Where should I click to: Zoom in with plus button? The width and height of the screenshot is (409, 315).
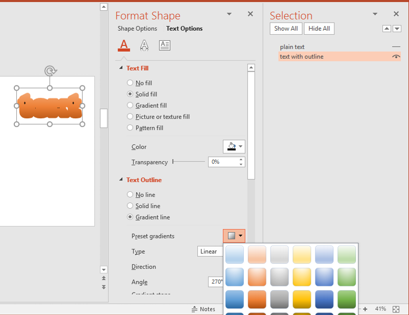tap(365, 309)
